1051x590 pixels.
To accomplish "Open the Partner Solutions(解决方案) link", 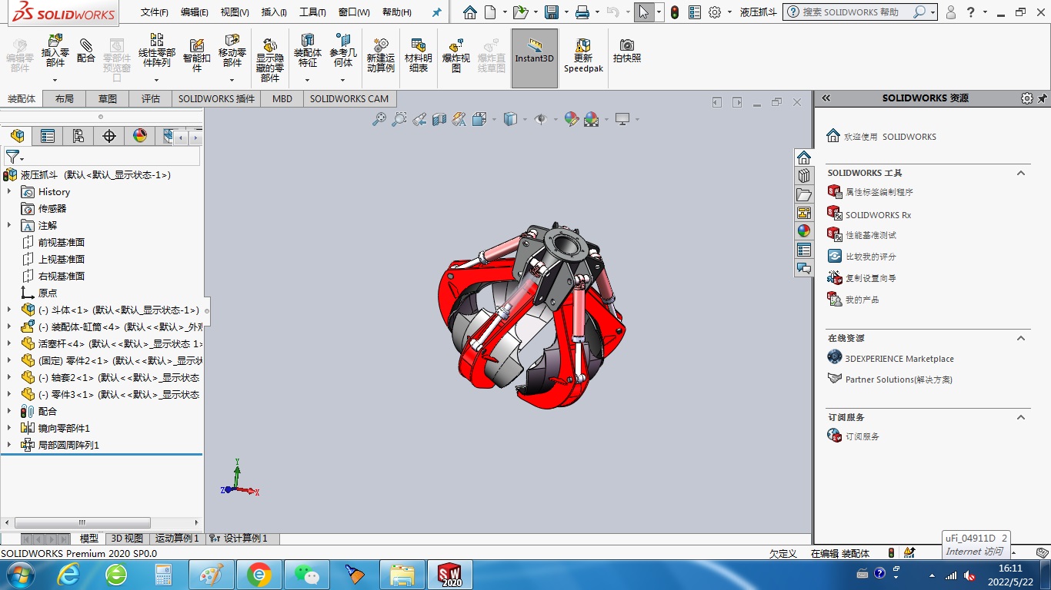I will tap(899, 380).
